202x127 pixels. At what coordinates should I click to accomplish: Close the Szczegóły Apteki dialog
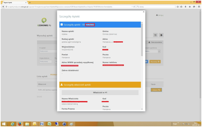(x=144, y=12)
